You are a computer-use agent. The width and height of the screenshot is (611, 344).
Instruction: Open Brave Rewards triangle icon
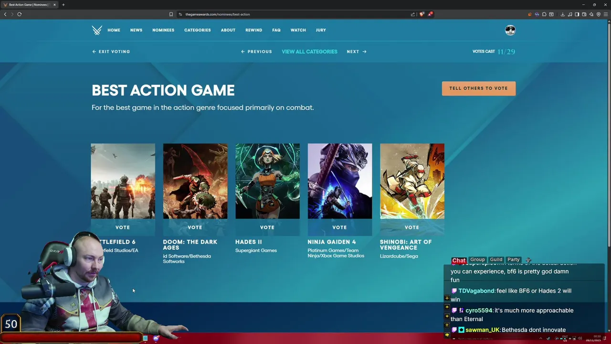point(430,14)
